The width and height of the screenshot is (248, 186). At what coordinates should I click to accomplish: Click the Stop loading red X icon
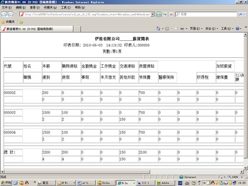pyautogui.click(x=170, y=14)
